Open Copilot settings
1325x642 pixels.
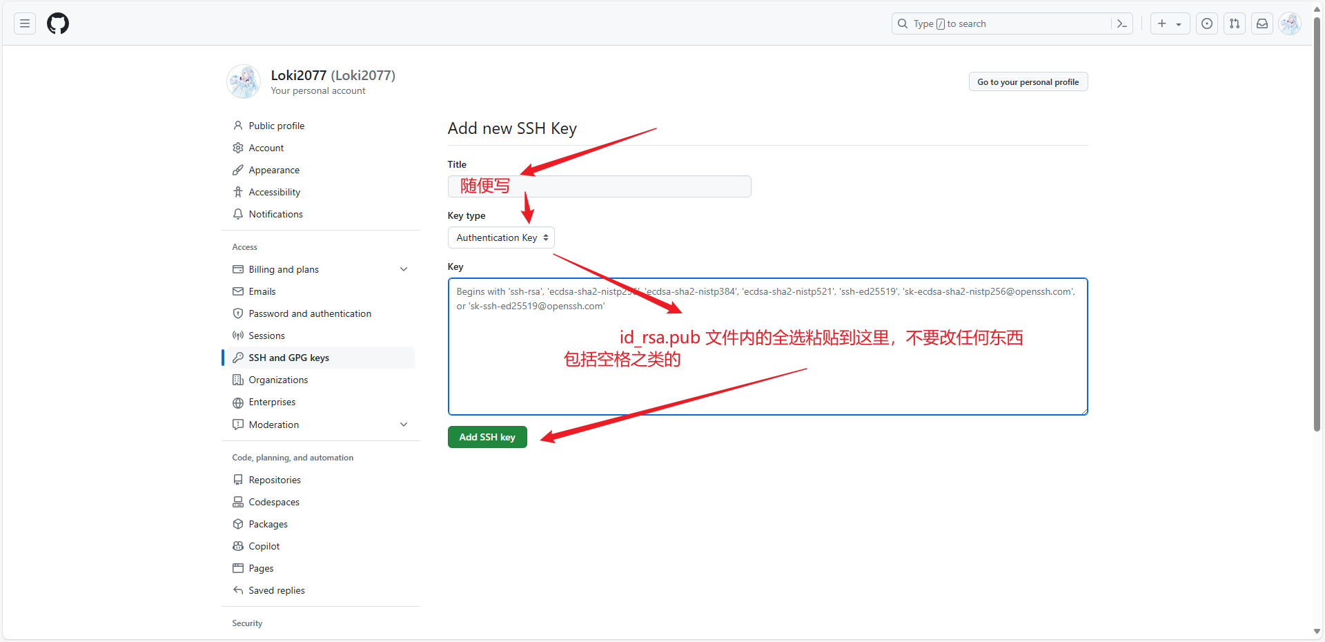[x=264, y=546]
